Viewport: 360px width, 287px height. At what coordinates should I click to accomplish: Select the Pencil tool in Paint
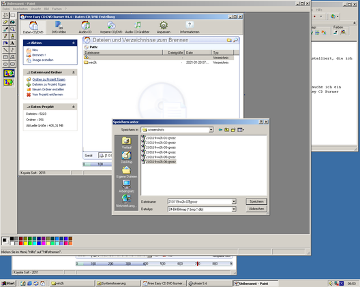5,36
